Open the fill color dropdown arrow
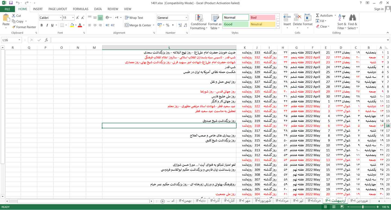391x210 pixels. click(x=76, y=25)
